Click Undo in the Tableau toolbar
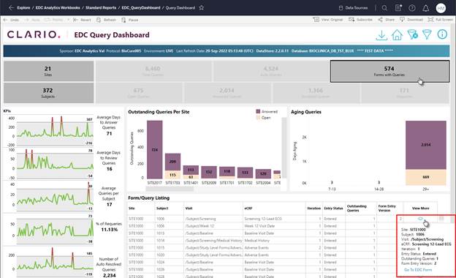 click(12, 20)
